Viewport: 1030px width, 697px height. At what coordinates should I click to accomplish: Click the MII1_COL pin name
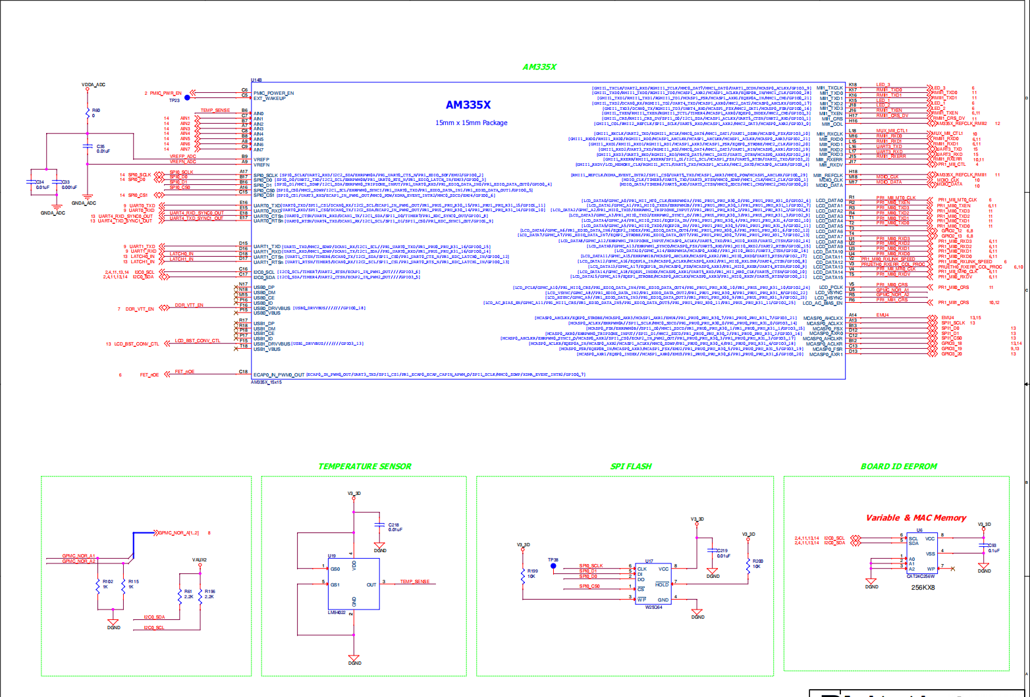[831, 124]
